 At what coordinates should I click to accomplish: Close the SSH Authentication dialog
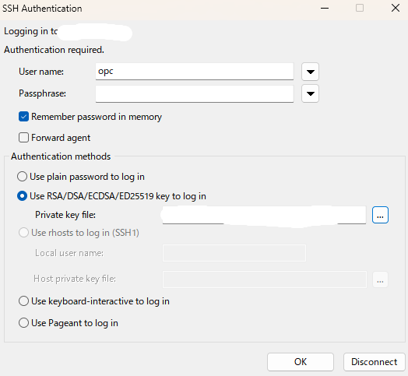pos(396,8)
